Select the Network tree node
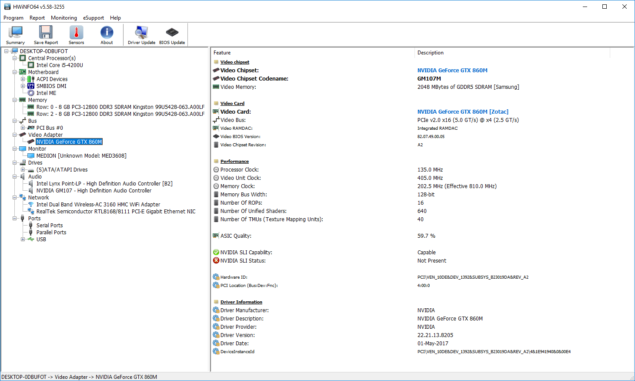The image size is (635, 381). 38,197
